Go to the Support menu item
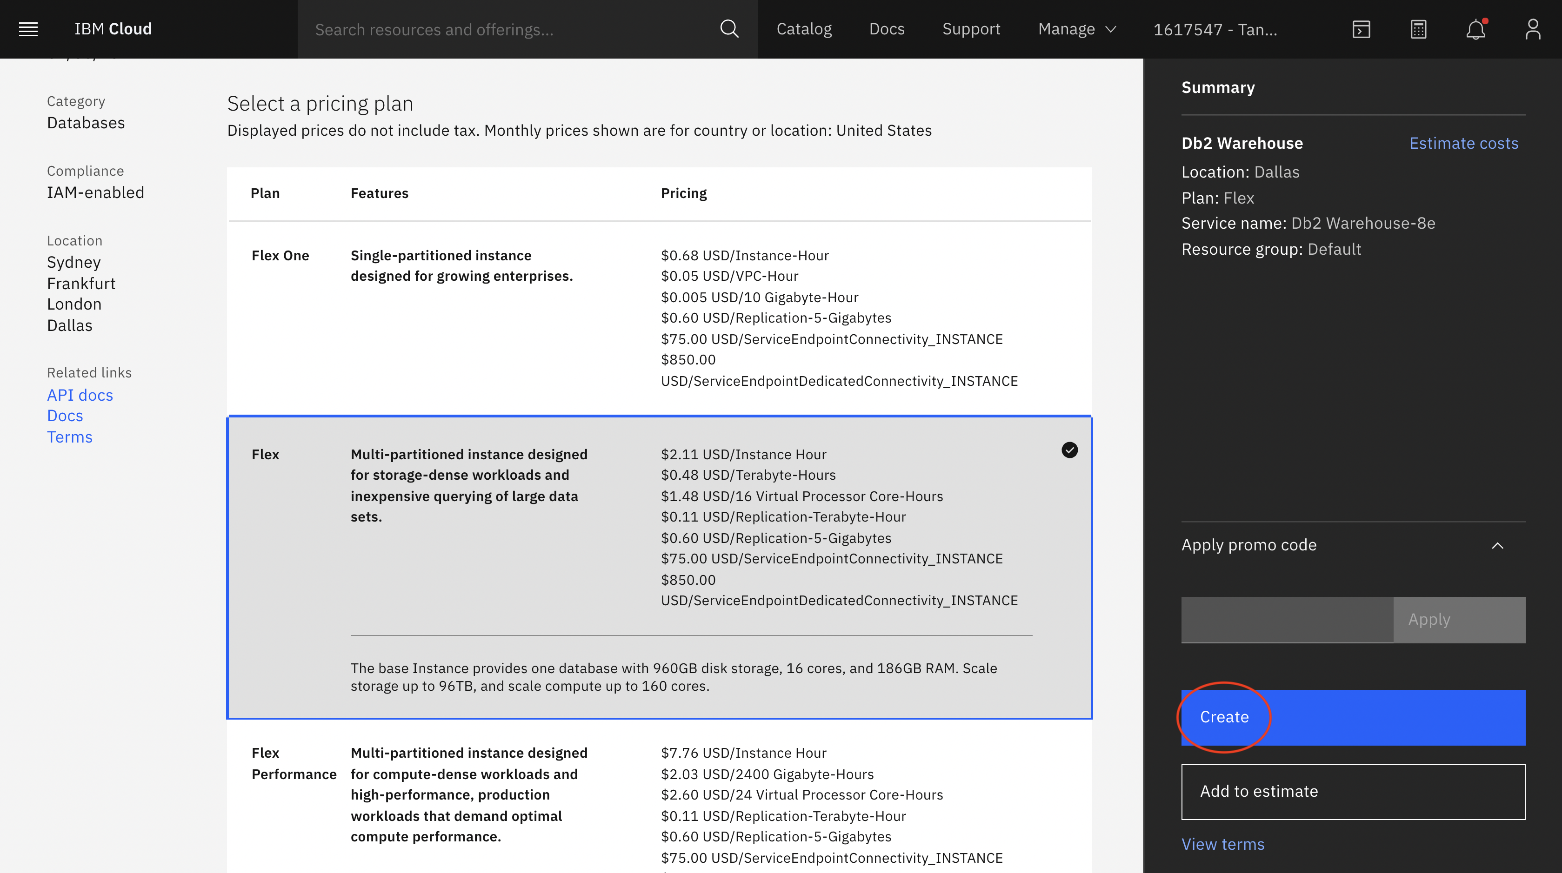The width and height of the screenshot is (1562, 873). coord(971,29)
